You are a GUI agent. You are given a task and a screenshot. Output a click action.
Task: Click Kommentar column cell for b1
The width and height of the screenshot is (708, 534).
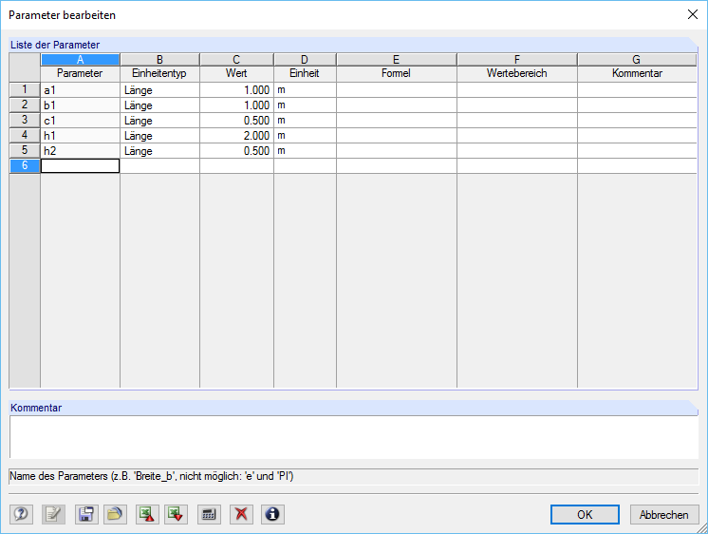(637, 105)
